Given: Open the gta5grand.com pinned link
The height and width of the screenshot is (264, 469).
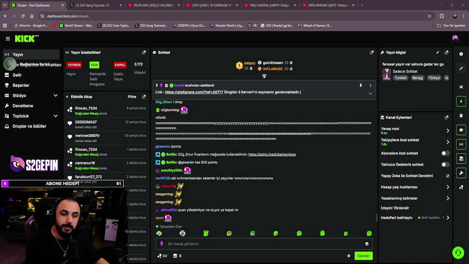Looking at the screenshot, I should tap(194, 92).
